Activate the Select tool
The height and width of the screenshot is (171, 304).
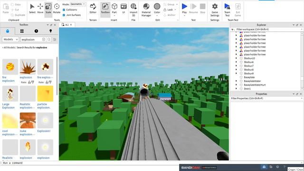(32, 9)
